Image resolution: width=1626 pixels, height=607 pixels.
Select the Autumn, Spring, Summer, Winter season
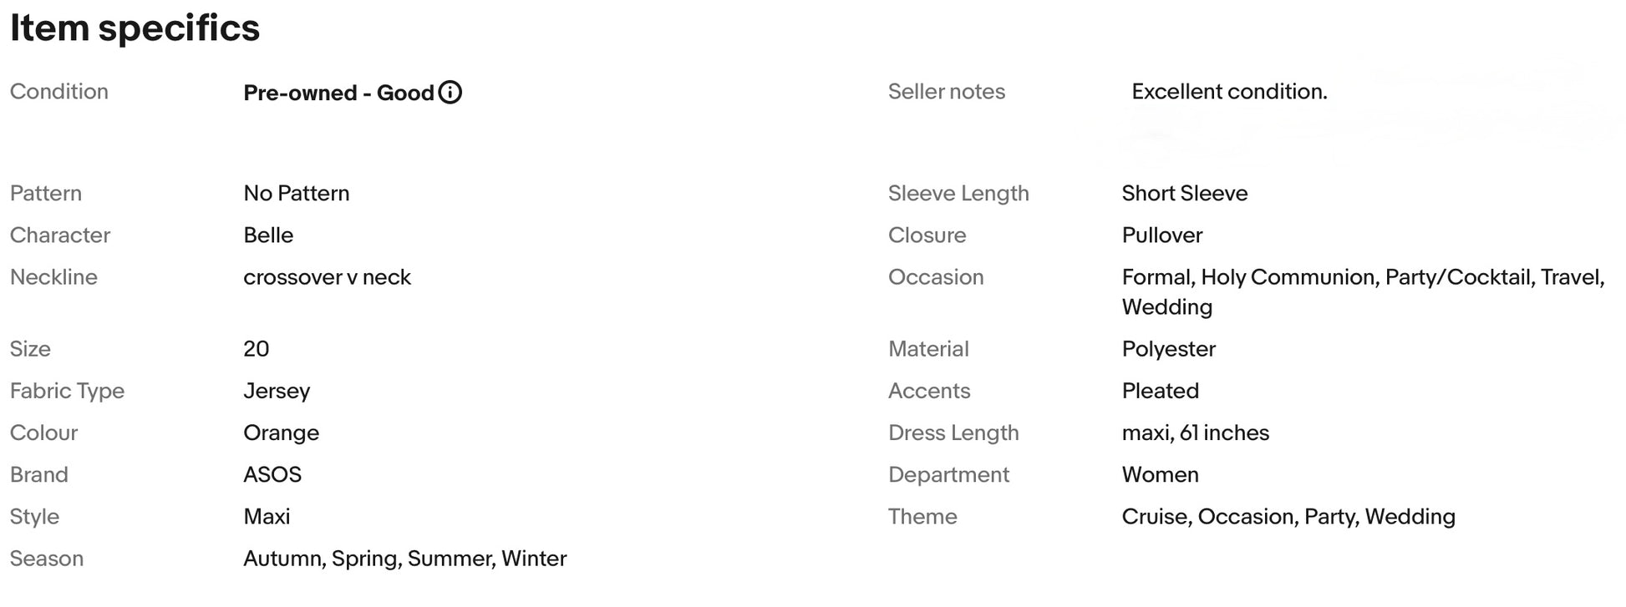point(404,559)
